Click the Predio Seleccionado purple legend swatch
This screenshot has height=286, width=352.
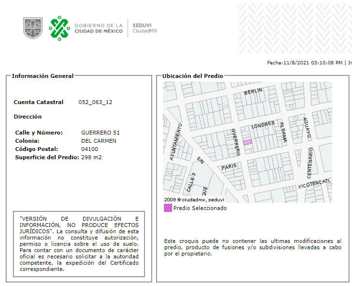coord(168,208)
